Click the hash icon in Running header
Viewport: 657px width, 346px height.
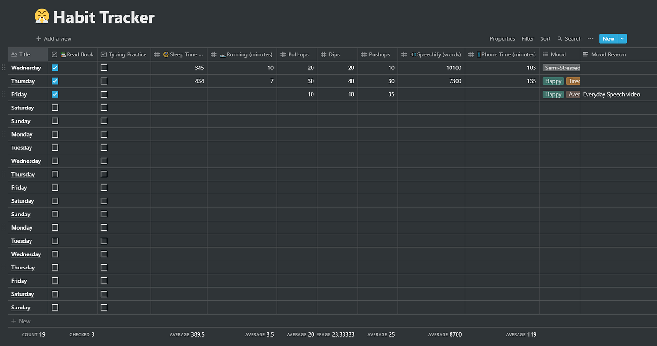tap(214, 54)
